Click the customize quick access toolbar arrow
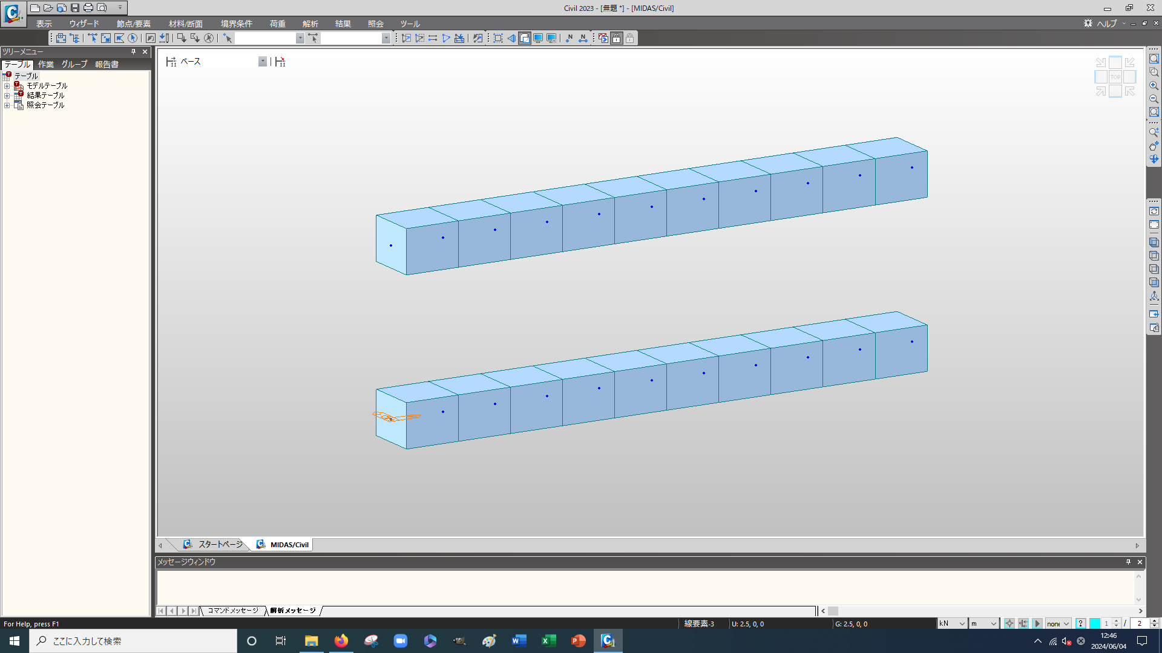 coord(120,8)
